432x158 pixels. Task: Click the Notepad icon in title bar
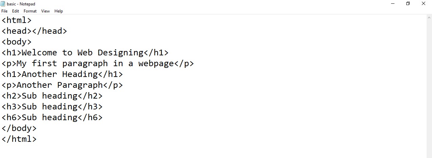[3, 4]
